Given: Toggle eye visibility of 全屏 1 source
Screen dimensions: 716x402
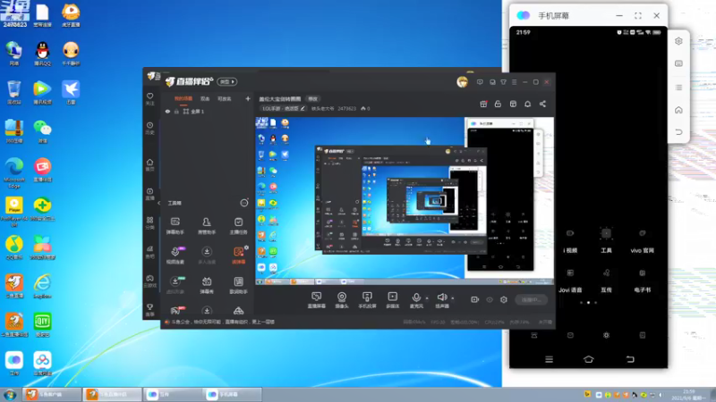Looking at the screenshot, I should click(x=167, y=111).
